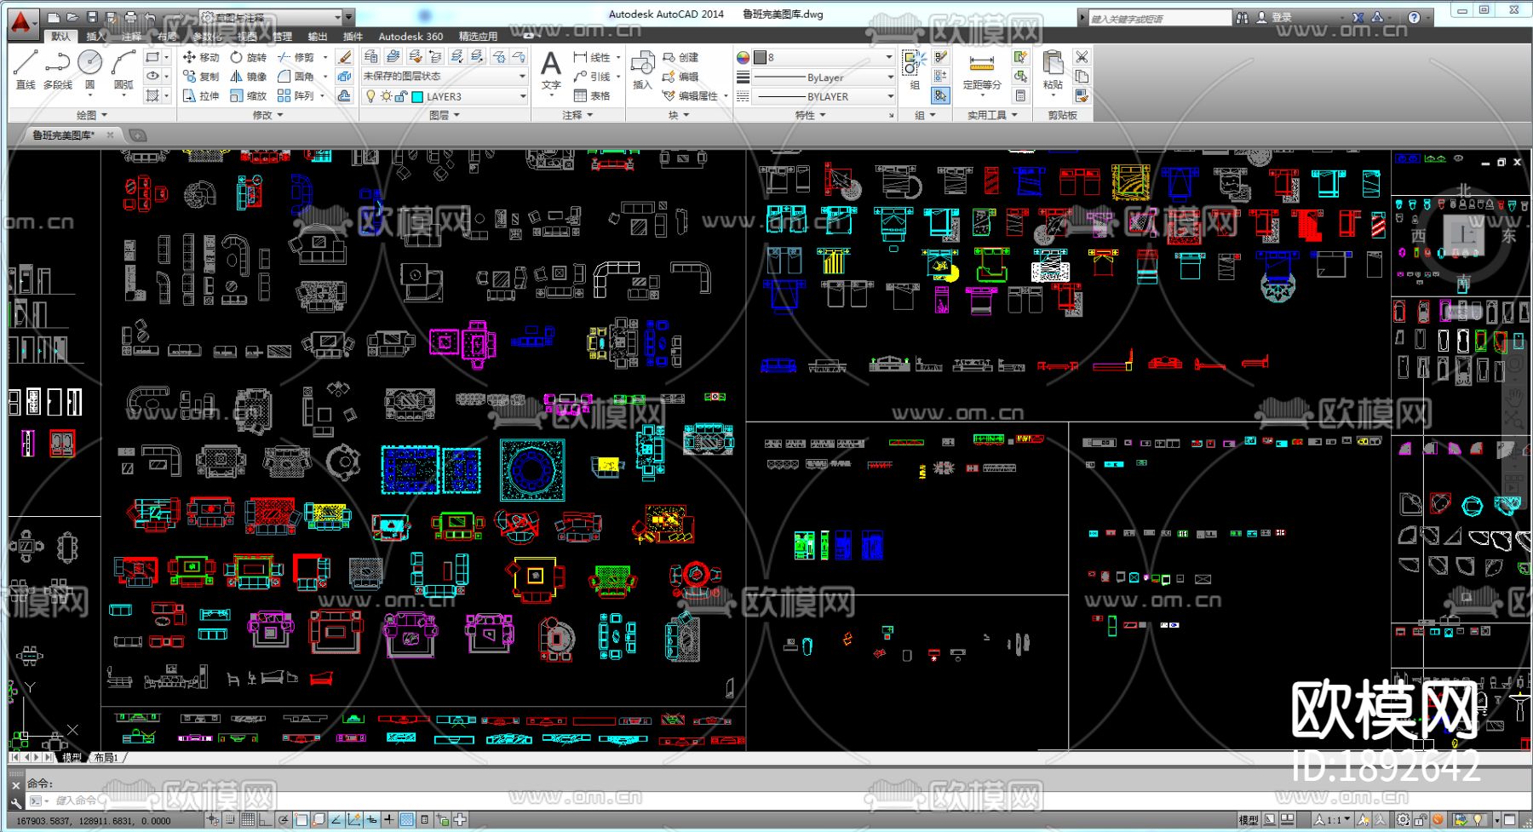Select the Line (直线) drawing tool
Viewport: 1533px width, 832px height.
pyautogui.click(x=26, y=69)
